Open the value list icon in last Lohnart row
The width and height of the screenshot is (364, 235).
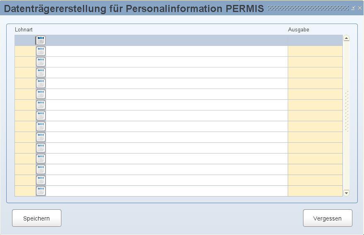[41, 191]
